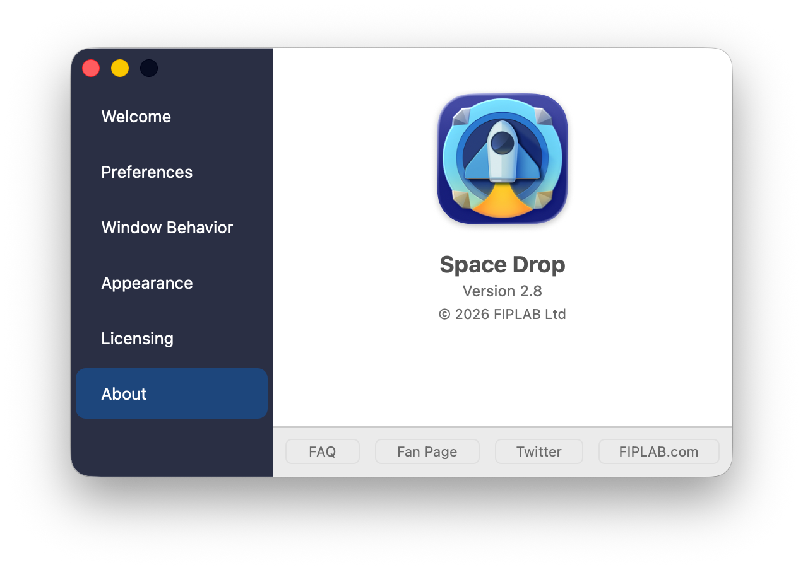Viewport: 803px width, 570px height.
Task: Click the Version 2.8 label
Action: (x=503, y=291)
